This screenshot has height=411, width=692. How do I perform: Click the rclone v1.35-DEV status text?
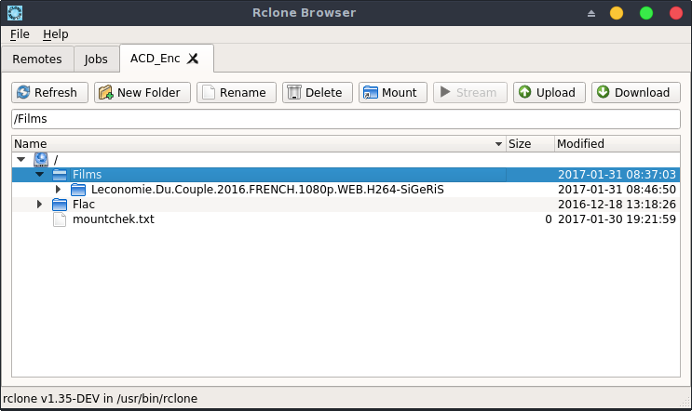101,398
